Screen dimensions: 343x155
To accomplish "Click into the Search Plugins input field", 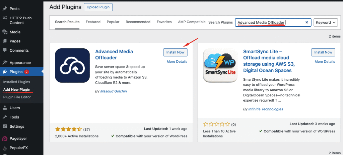I will 273,22.
